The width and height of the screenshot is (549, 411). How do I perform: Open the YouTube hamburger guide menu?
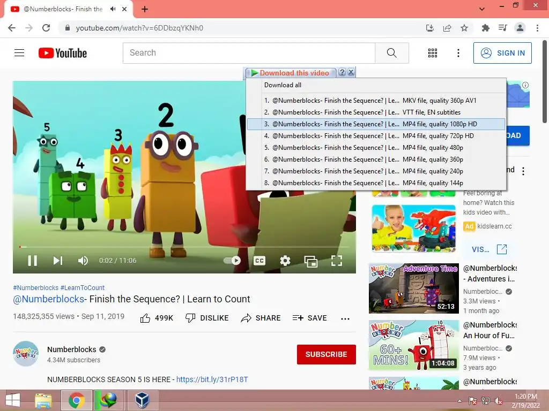point(19,53)
